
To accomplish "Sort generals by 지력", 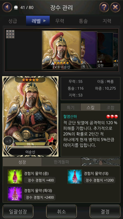I will (x=107, y=21).
